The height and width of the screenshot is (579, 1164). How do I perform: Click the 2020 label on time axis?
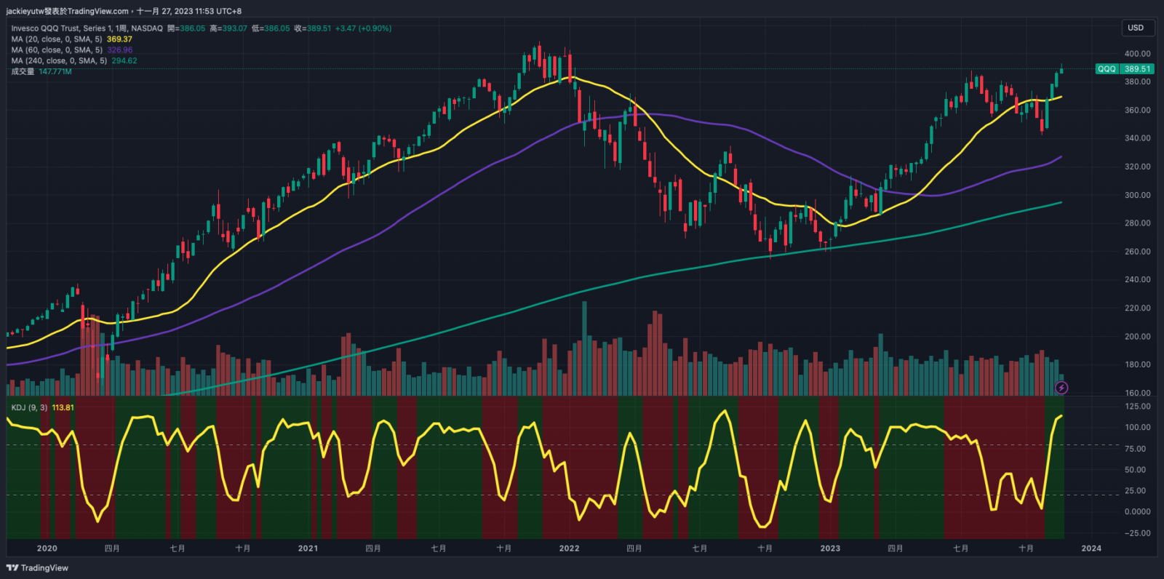click(47, 548)
